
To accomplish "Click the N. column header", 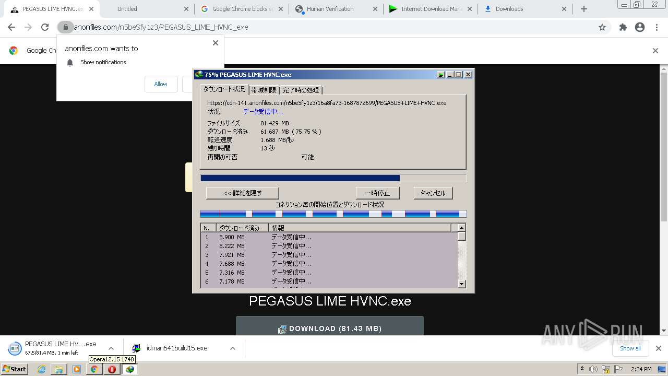I will [x=208, y=228].
